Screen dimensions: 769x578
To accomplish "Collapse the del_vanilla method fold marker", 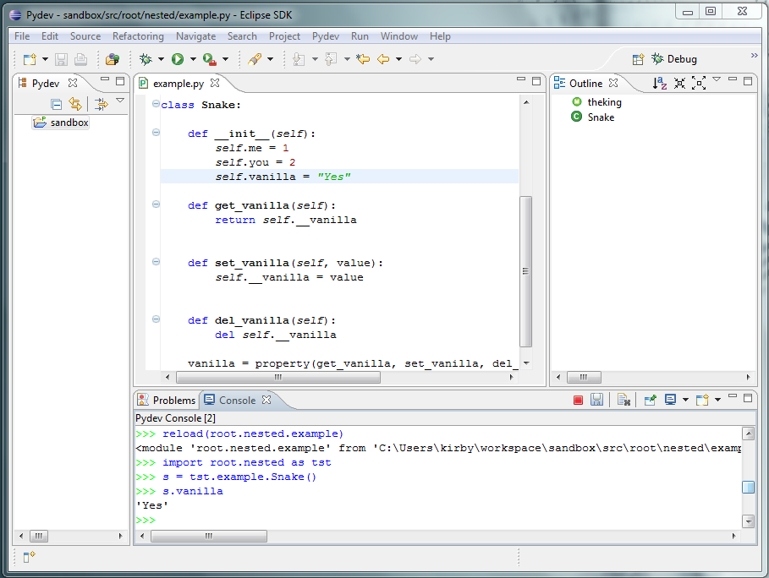I will [x=156, y=319].
